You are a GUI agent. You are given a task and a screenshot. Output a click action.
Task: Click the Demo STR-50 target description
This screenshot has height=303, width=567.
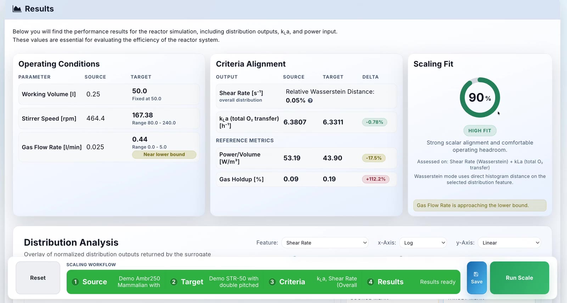(234, 282)
